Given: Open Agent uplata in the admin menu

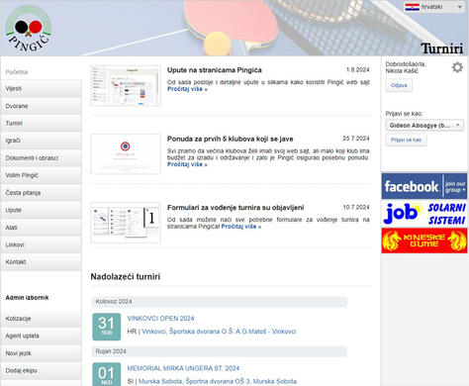Looking at the screenshot, I should [x=41, y=336].
